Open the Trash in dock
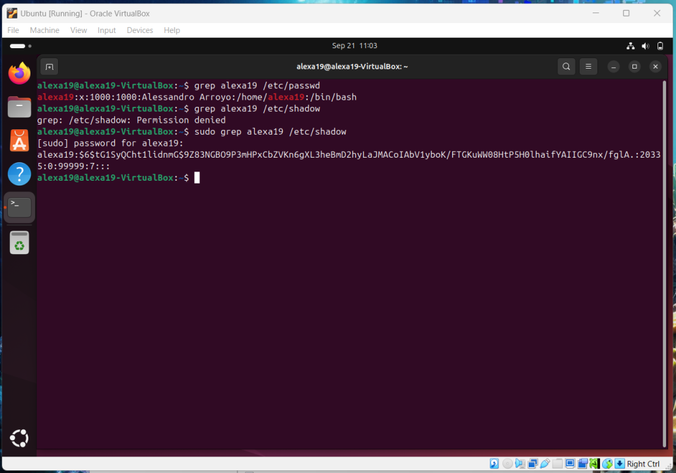This screenshot has height=473, width=676. [19, 242]
